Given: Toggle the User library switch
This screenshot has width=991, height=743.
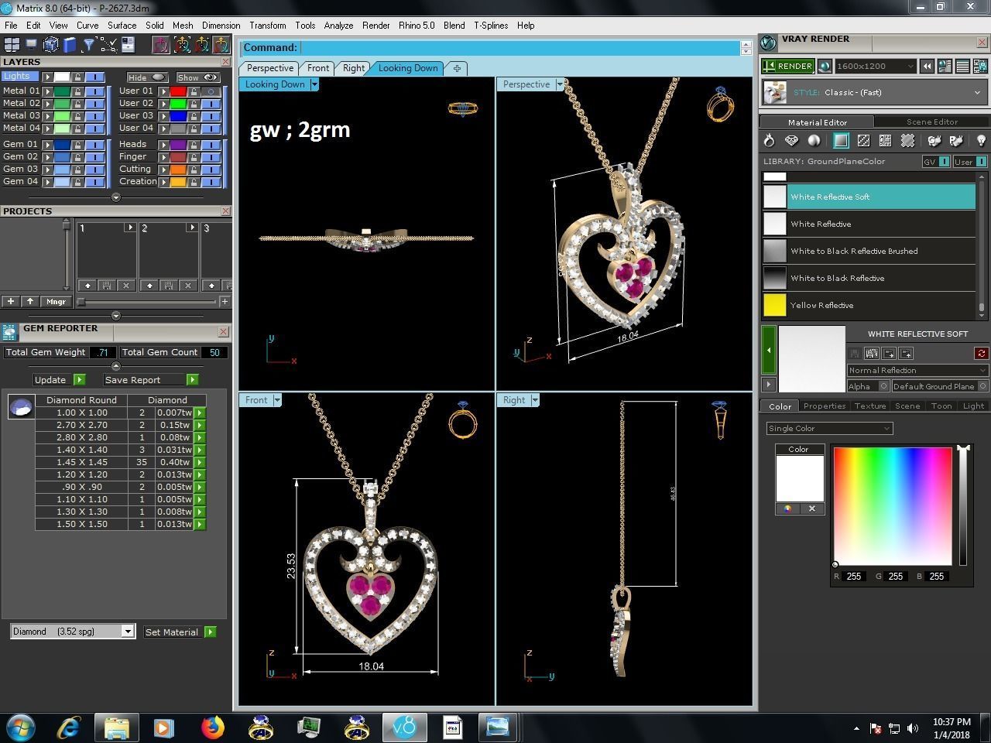Looking at the screenshot, I should tap(970, 162).
